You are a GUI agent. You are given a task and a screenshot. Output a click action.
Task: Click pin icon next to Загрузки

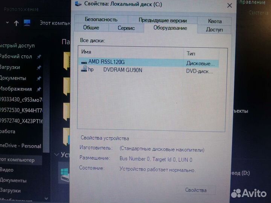pyautogui.click(x=39, y=67)
